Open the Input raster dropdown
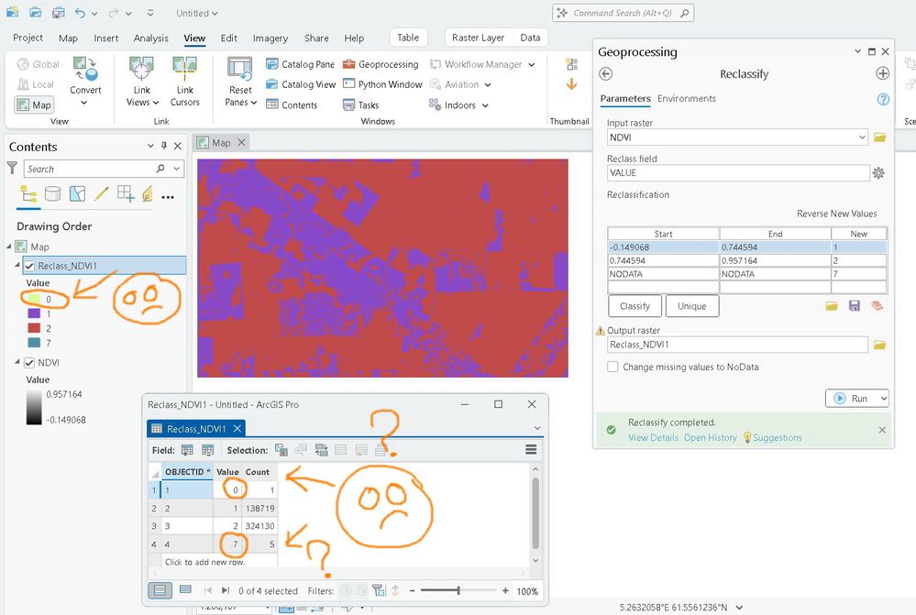 [x=862, y=137]
